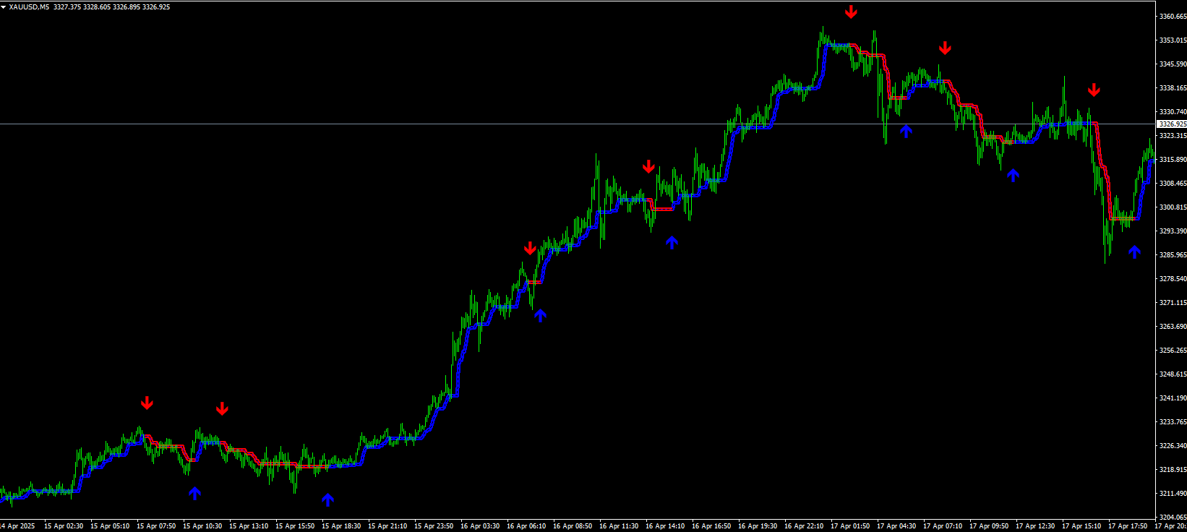Image resolution: width=1187 pixels, height=532 pixels.
Task: Click the 3300.815 price scale label
Action: [x=1173, y=207]
